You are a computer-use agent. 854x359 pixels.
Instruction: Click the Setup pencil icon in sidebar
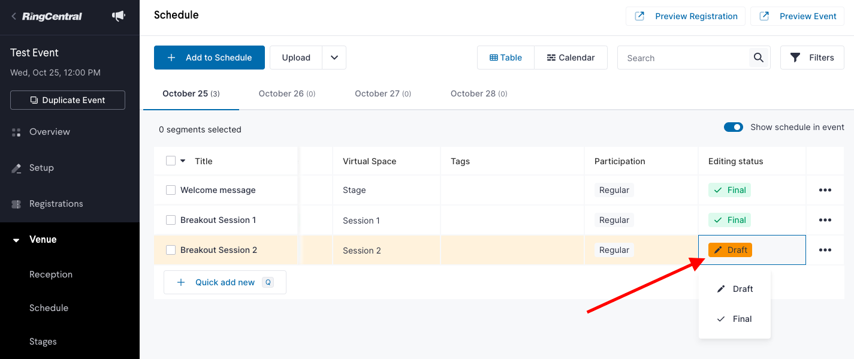click(x=16, y=168)
